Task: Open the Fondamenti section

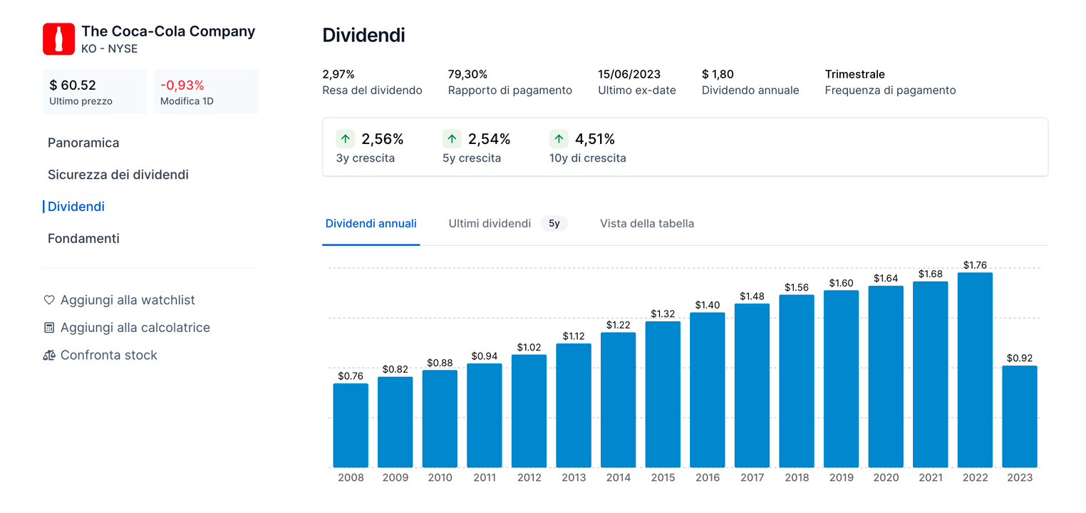Action: point(83,239)
